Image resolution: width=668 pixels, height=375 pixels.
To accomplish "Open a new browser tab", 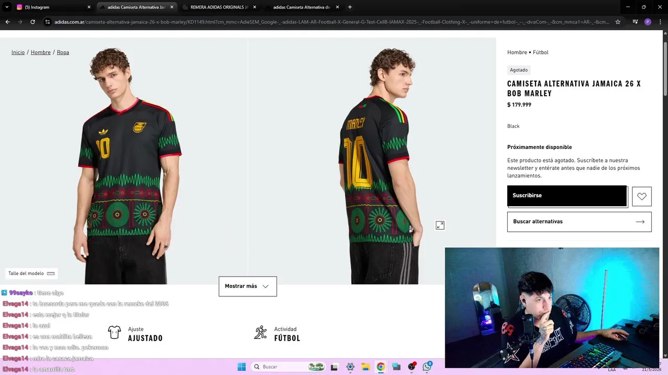I will tap(350, 7).
